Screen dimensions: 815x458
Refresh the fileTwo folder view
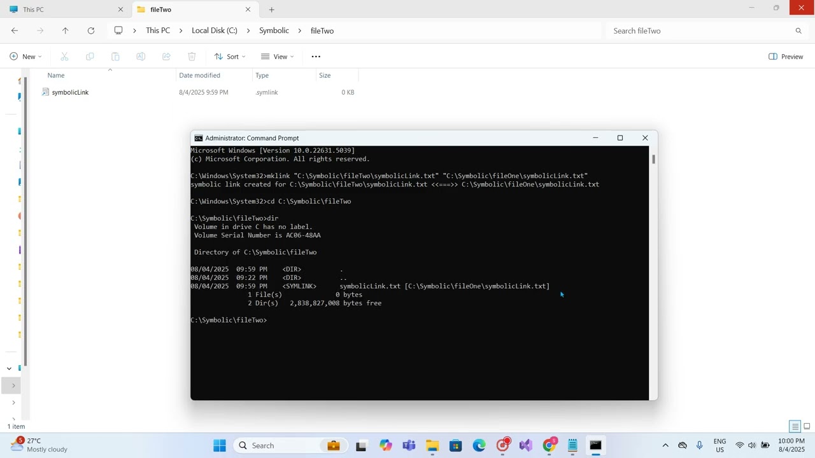[91, 31]
